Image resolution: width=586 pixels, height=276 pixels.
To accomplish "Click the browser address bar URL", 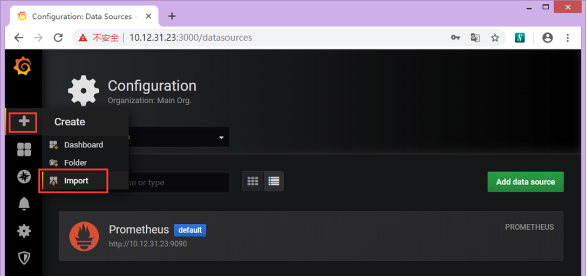I will tap(190, 38).
